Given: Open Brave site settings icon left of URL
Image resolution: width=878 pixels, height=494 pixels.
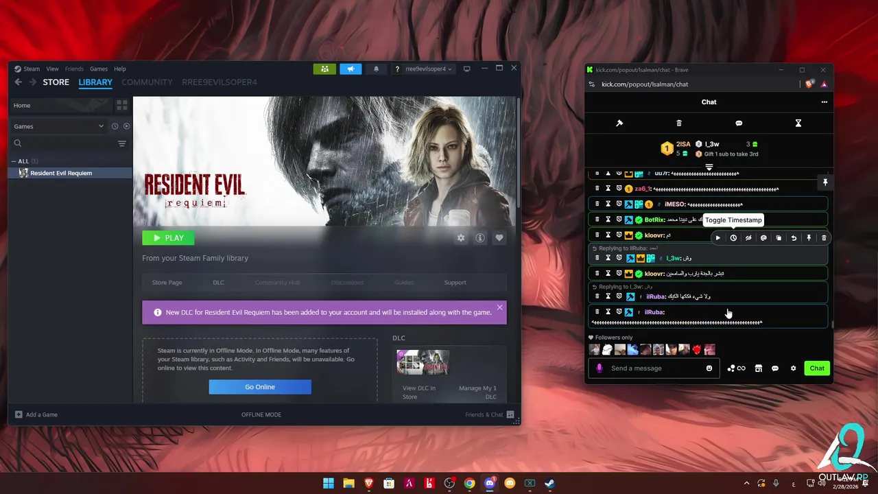Looking at the screenshot, I should [x=592, y=84].
